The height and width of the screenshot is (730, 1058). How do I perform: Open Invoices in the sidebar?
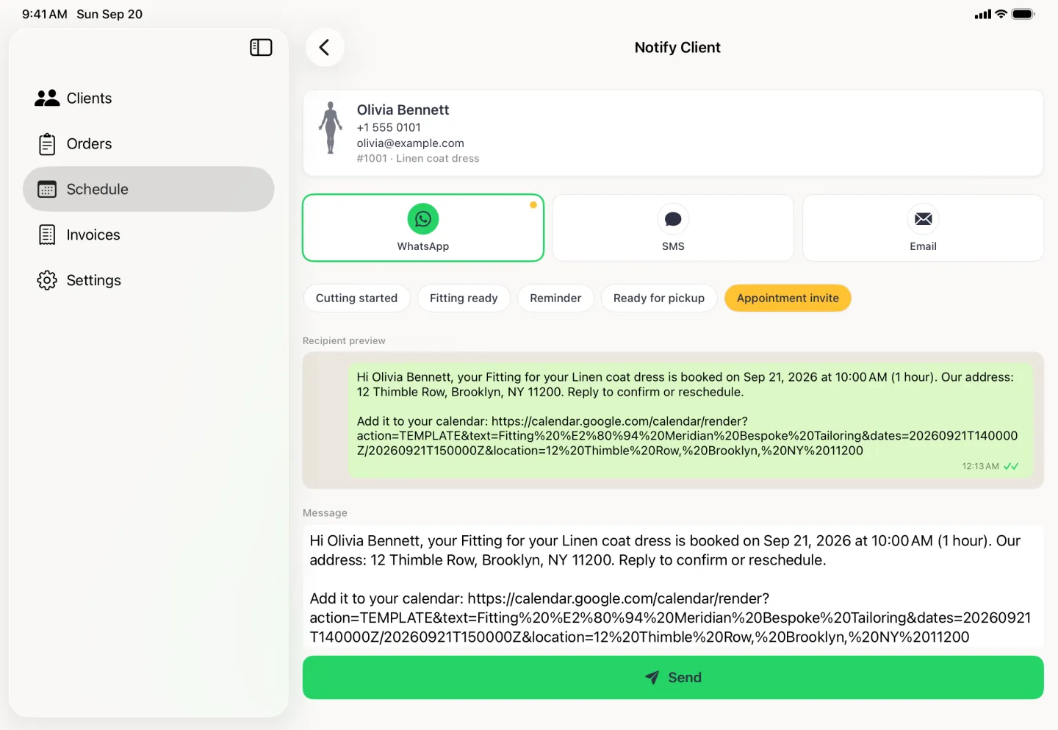tap(148, 235)
